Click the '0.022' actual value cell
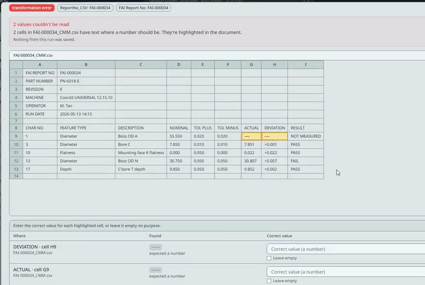Screen dimensions: 425x285 (x=251, y=153)
